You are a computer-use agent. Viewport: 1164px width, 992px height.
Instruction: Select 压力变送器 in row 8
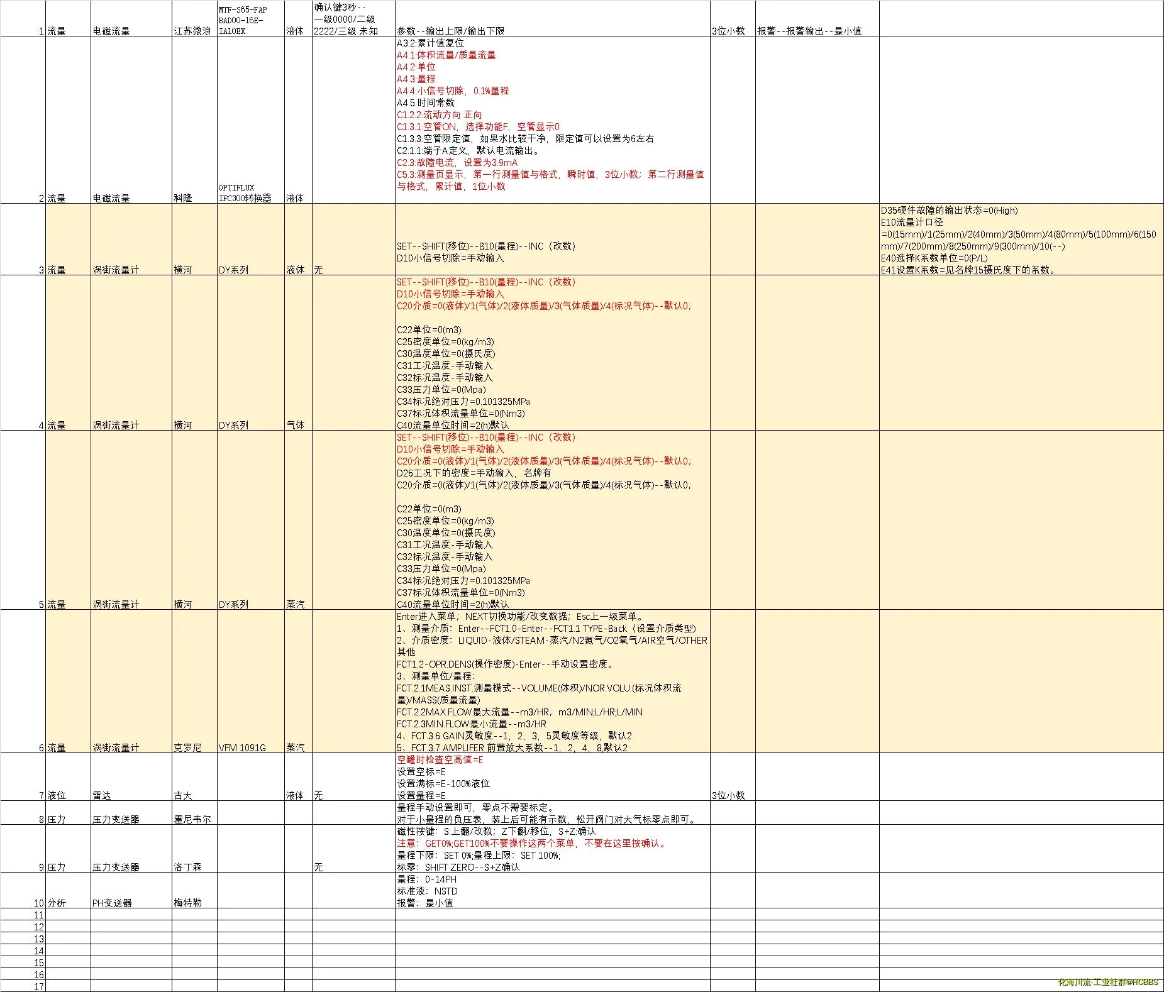tap(131, 813)
